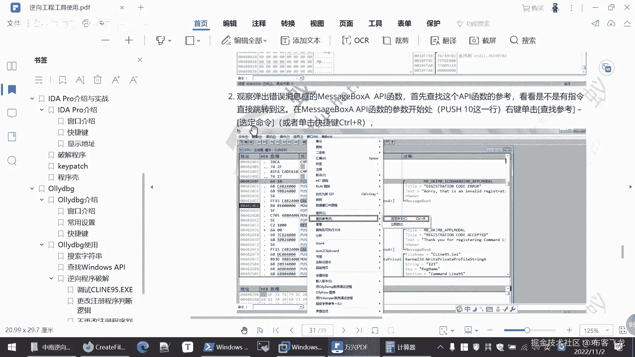Select the hand pan tool
The height and width of the screenshot is (357, 635).
click(244, 330)
